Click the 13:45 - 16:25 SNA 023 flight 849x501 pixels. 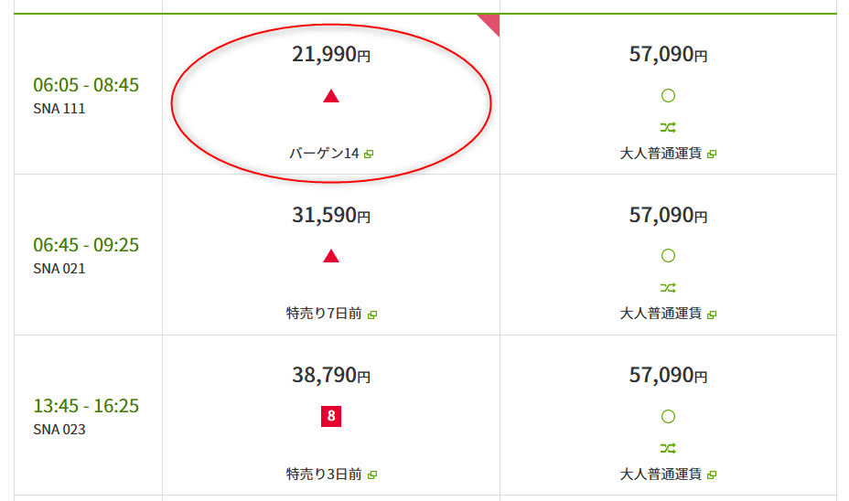click(x=86, y=415)
